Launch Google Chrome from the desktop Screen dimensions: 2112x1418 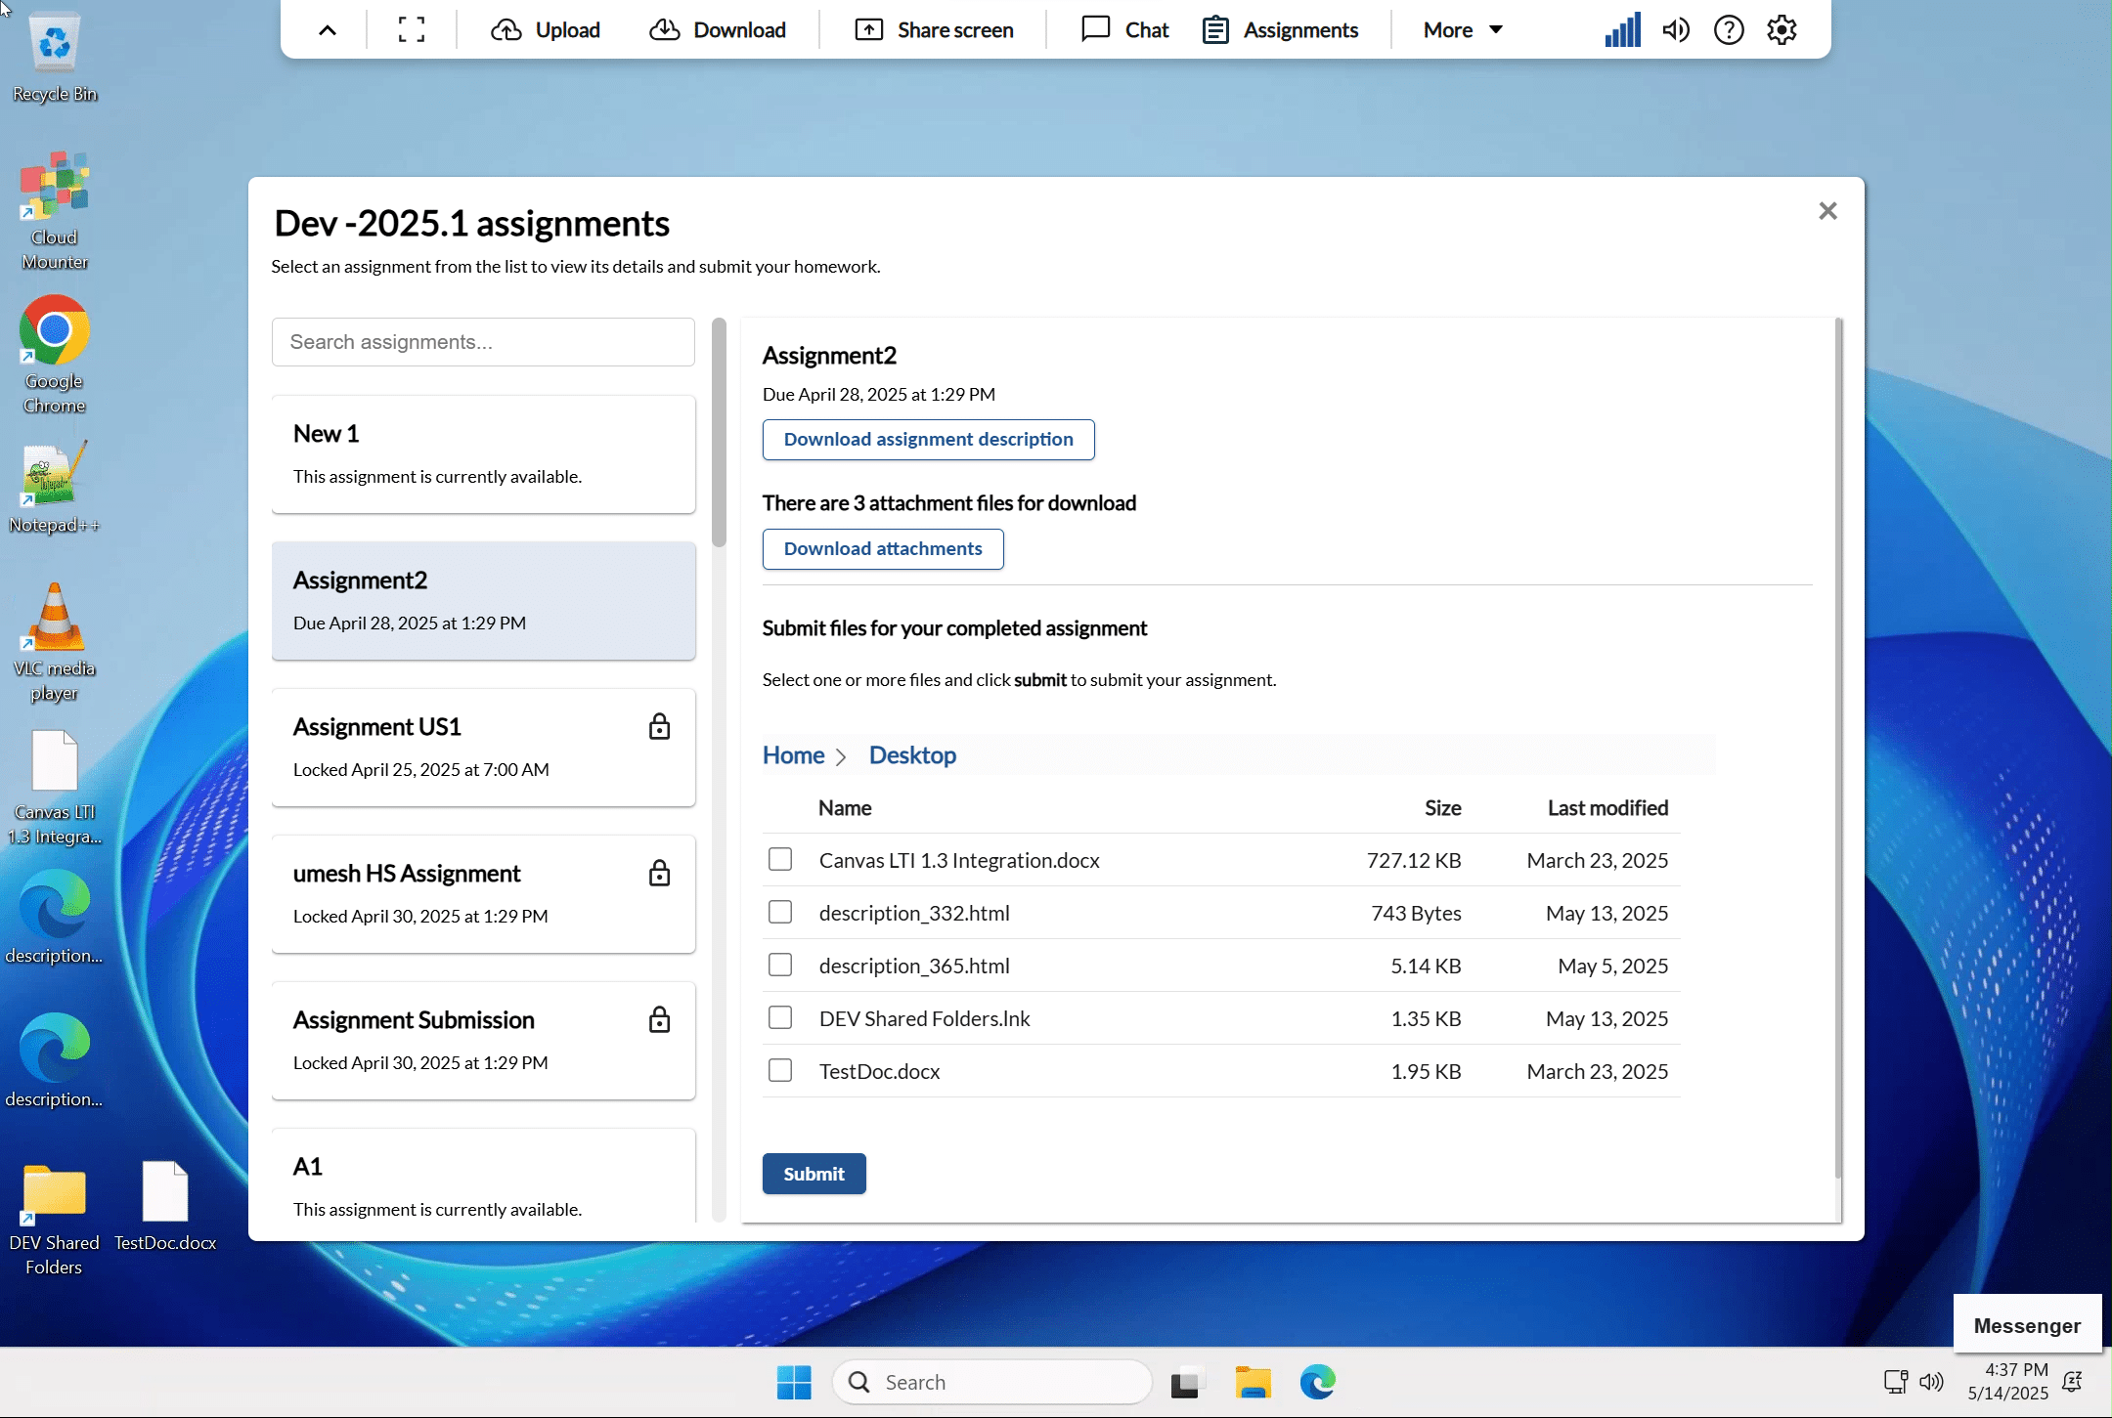pos(53,330)
